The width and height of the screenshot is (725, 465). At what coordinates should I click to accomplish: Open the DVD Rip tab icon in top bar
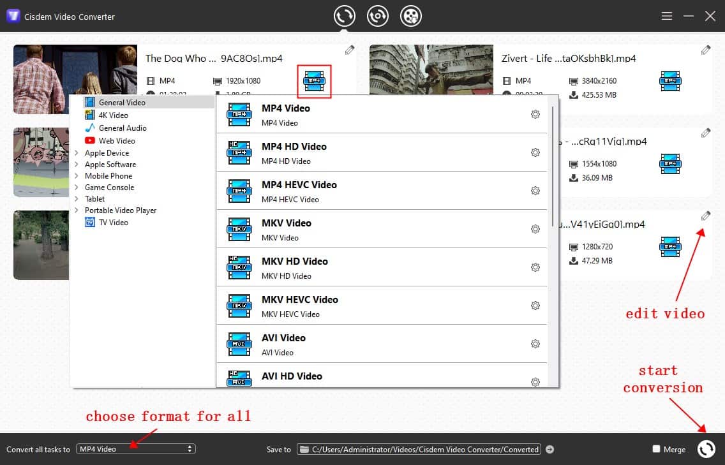tap(410, 16)
